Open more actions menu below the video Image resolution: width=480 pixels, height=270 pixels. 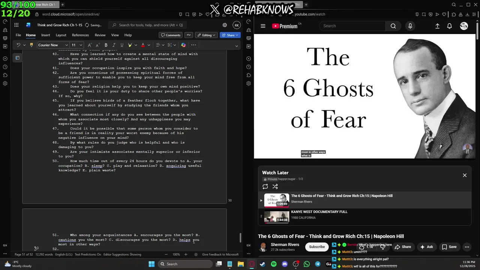pos(467,247)
